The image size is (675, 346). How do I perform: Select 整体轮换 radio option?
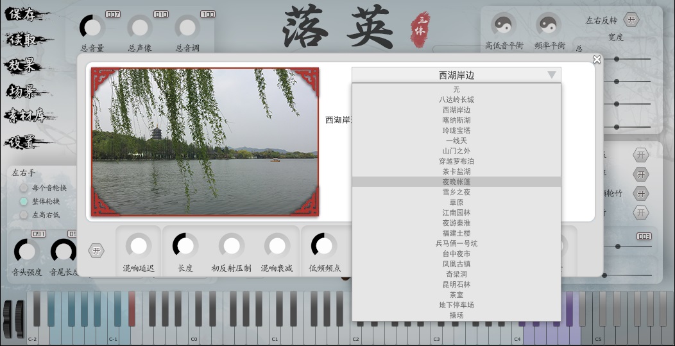[x=24, y=201]
